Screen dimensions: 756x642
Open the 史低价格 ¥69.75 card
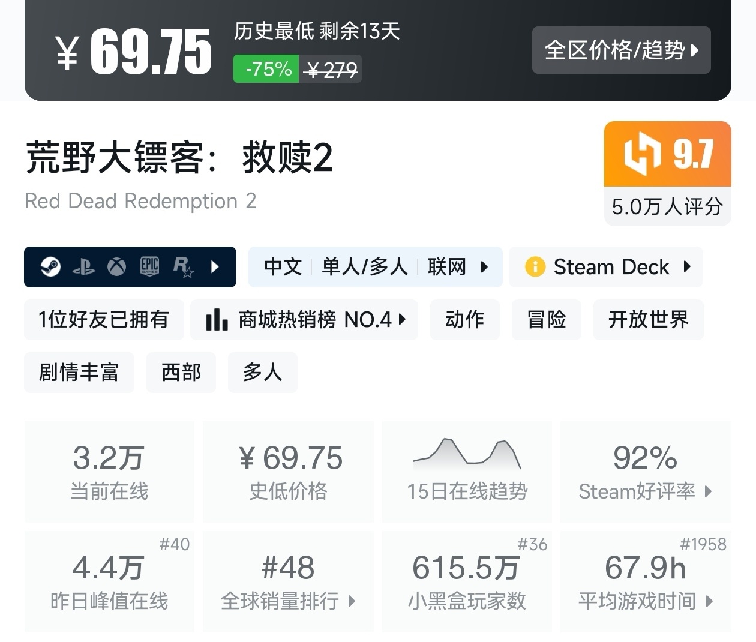tap(289, 472)
